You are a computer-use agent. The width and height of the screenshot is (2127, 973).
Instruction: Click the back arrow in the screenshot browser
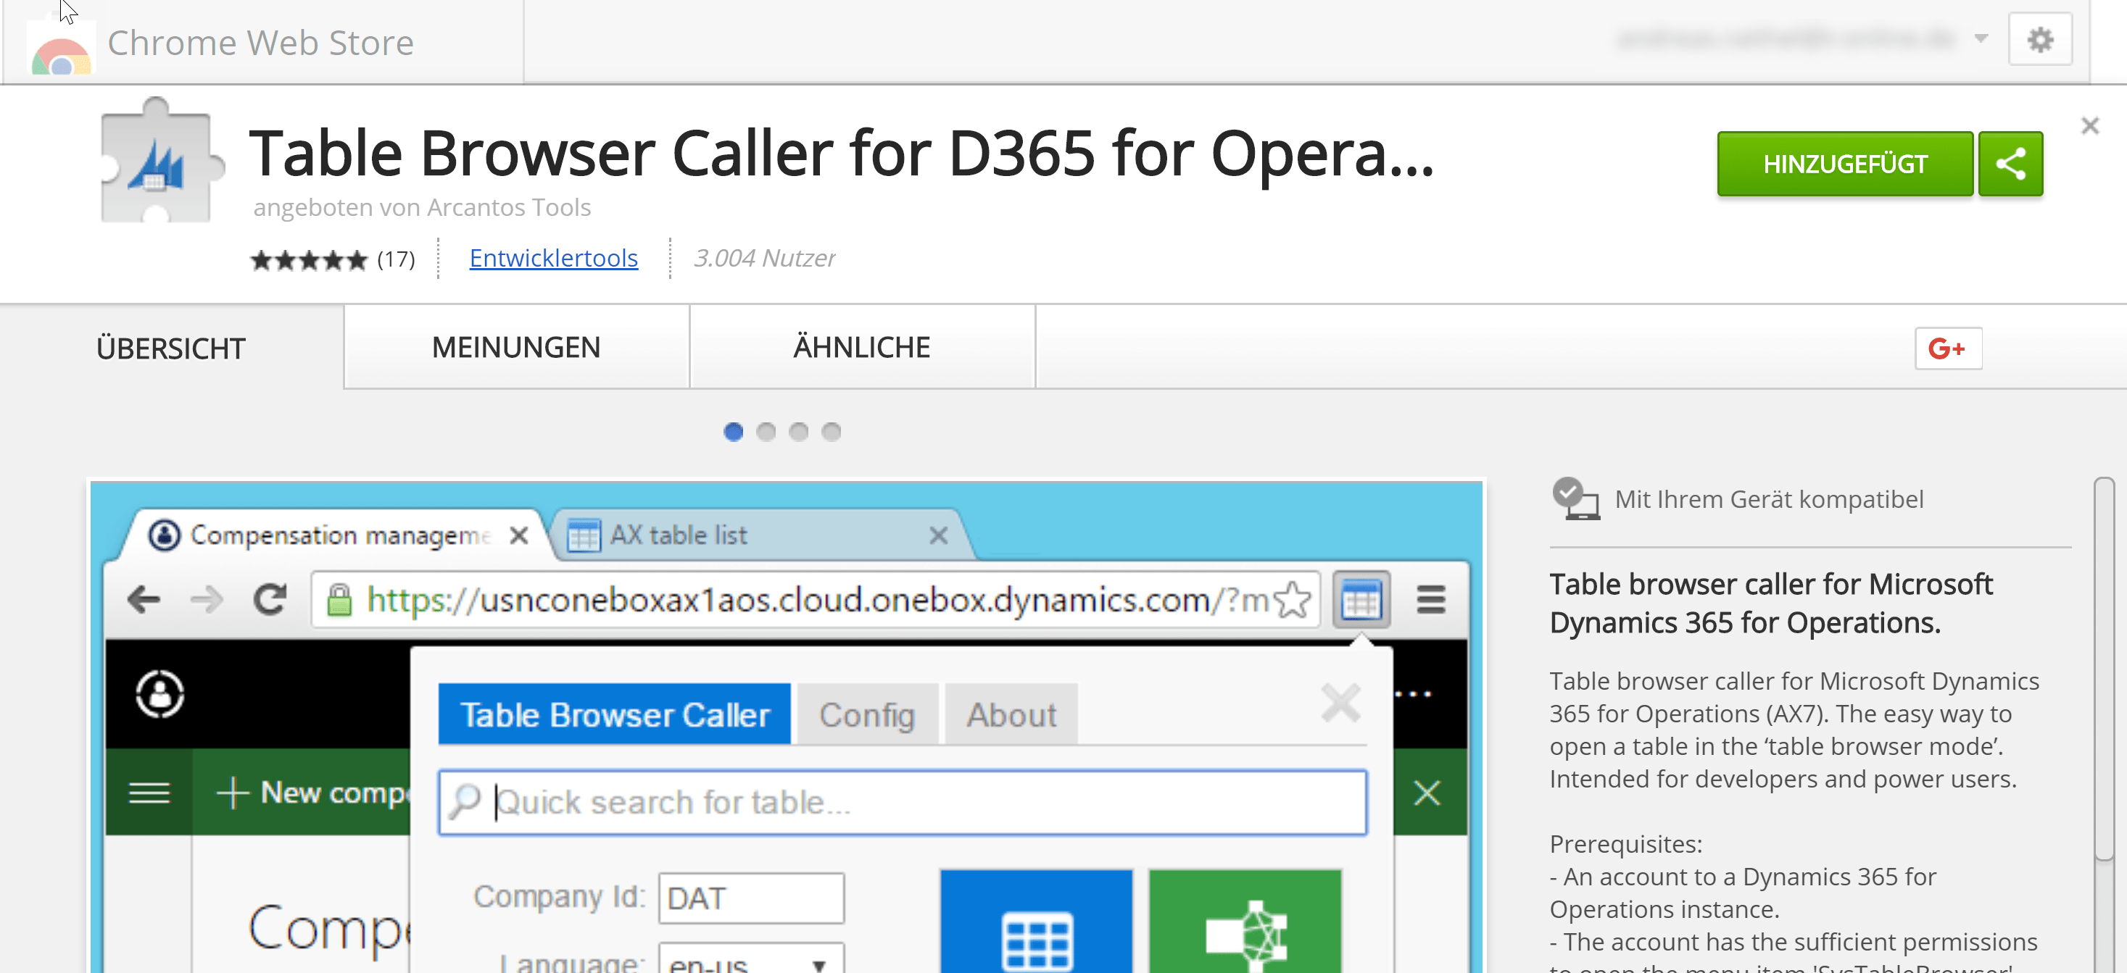pyautogui.click(x=144, y=600)
